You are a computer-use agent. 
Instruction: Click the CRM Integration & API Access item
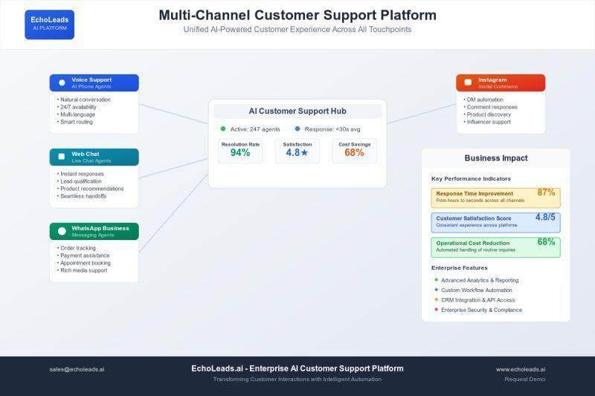tap(477, 300)
